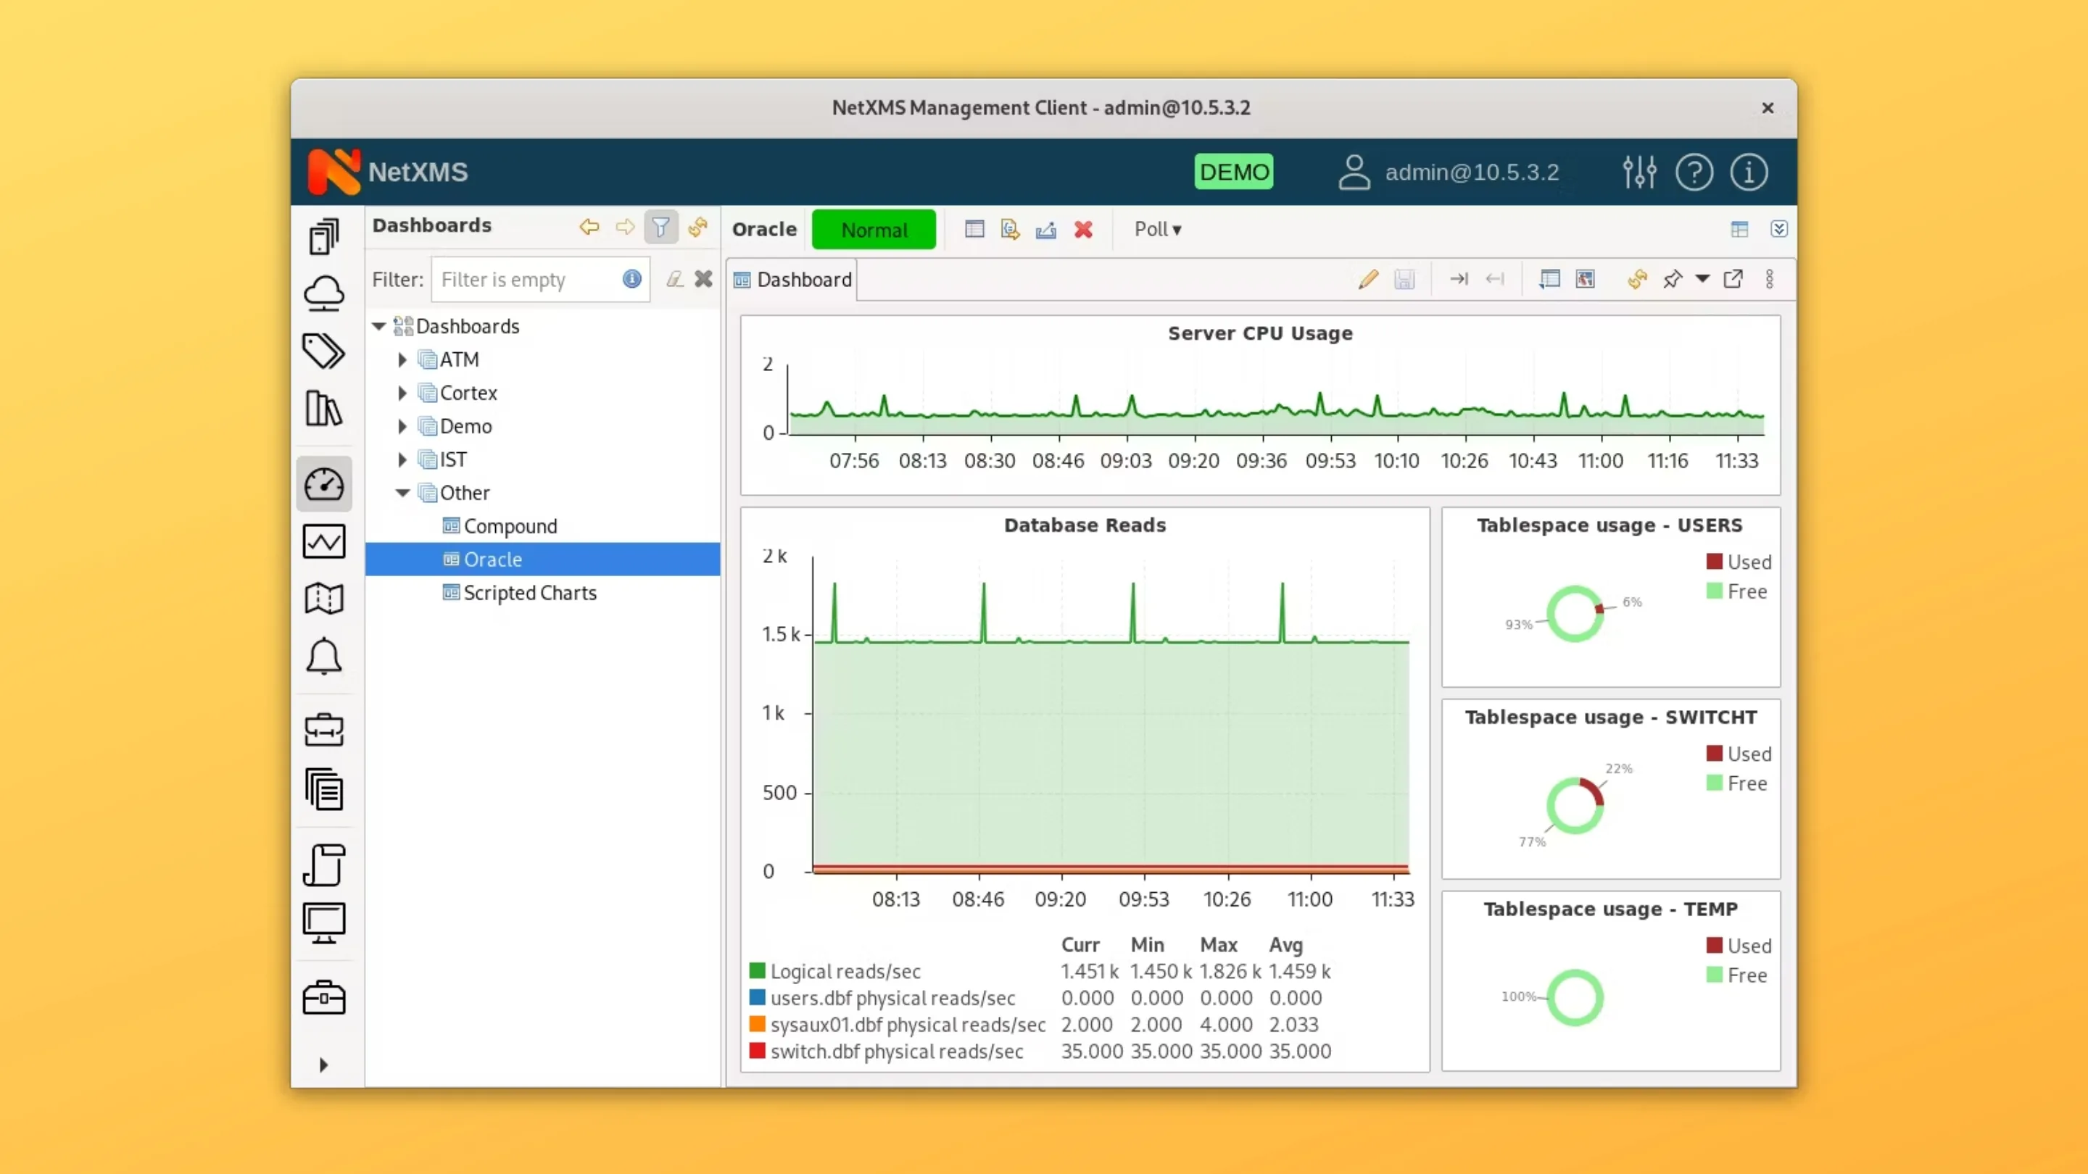
Task: Select the Oracle dashboard entry
Action: [542, 560]
